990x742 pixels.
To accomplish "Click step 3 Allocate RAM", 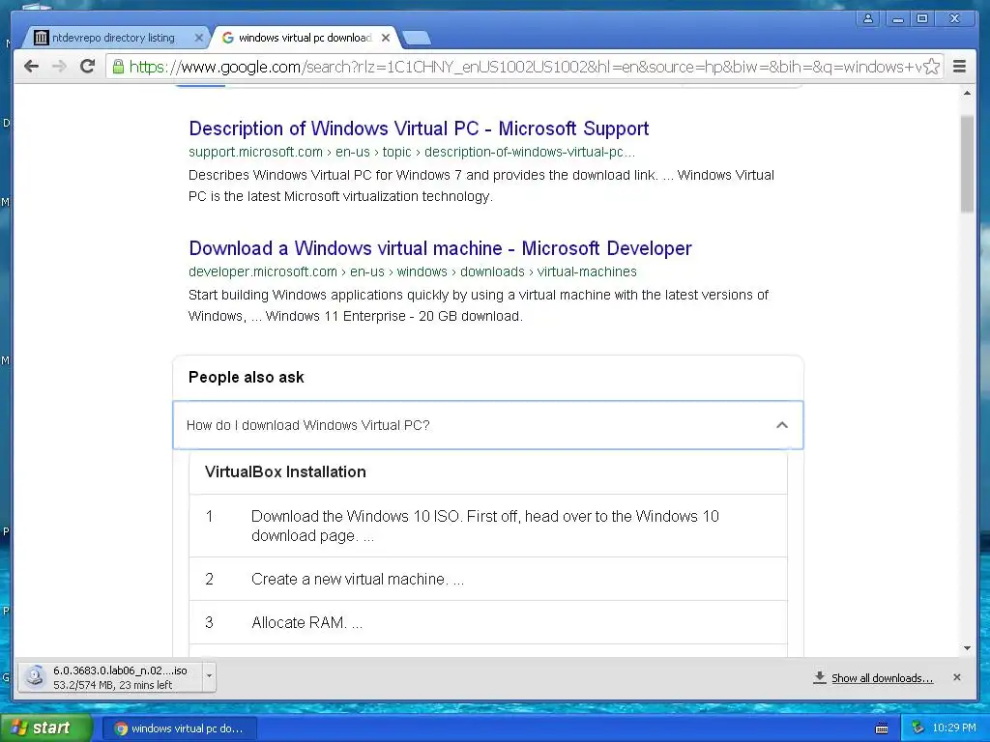I will pyautogui.click(x=488, y=623).
